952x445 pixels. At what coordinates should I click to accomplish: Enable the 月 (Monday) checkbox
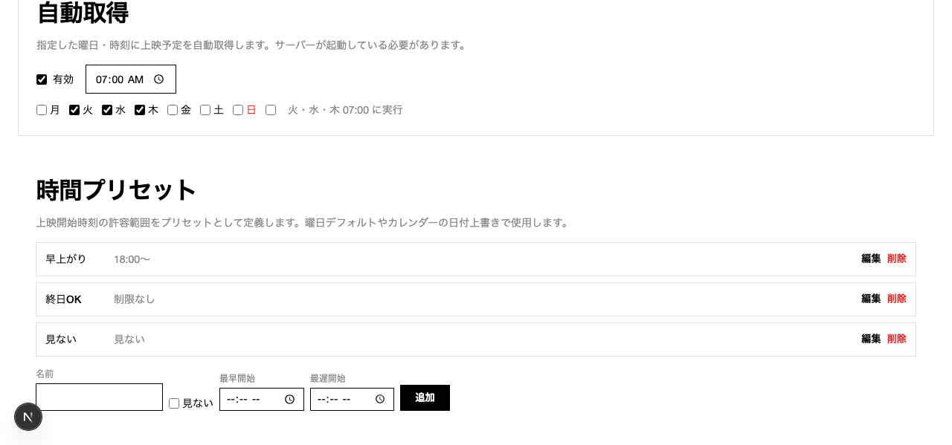tap(41, 109)
